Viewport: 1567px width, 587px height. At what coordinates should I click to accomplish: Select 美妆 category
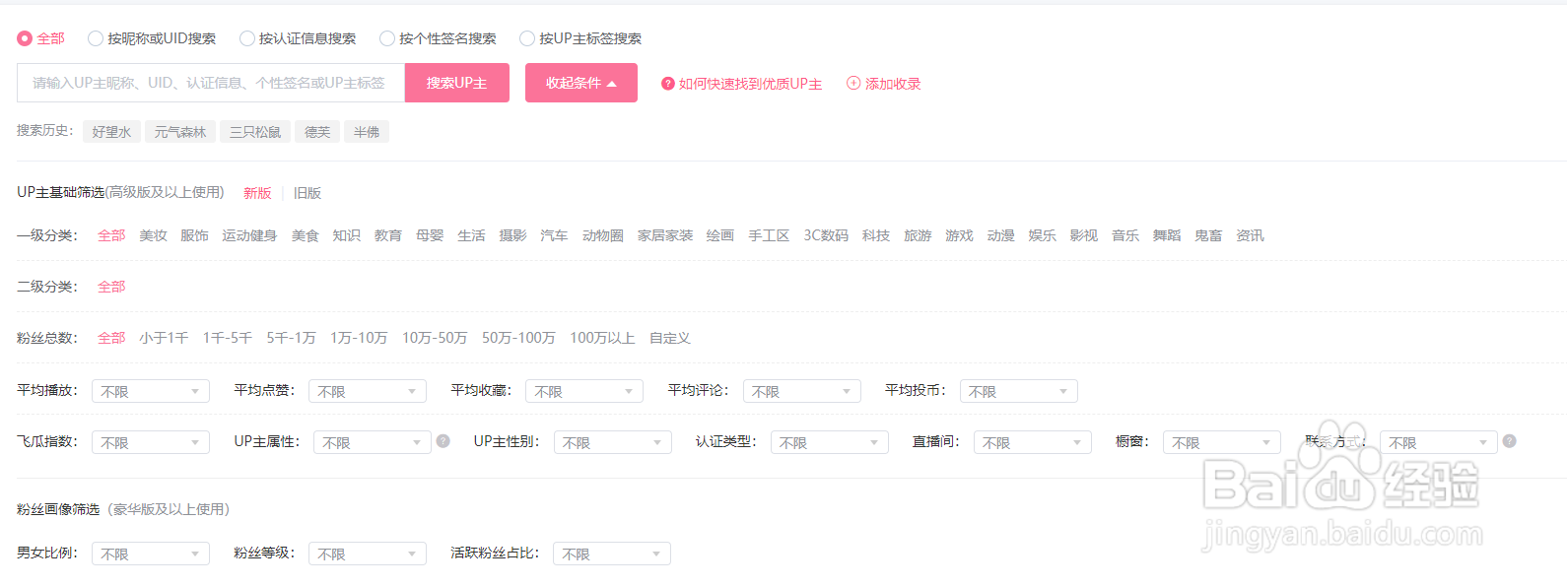tap(153, 235)
